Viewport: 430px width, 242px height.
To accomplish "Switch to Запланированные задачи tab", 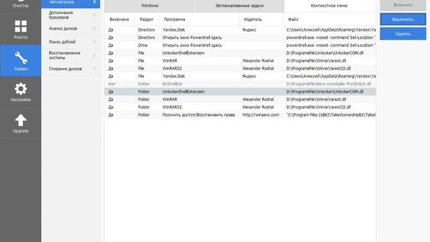I will pos(239,6).
